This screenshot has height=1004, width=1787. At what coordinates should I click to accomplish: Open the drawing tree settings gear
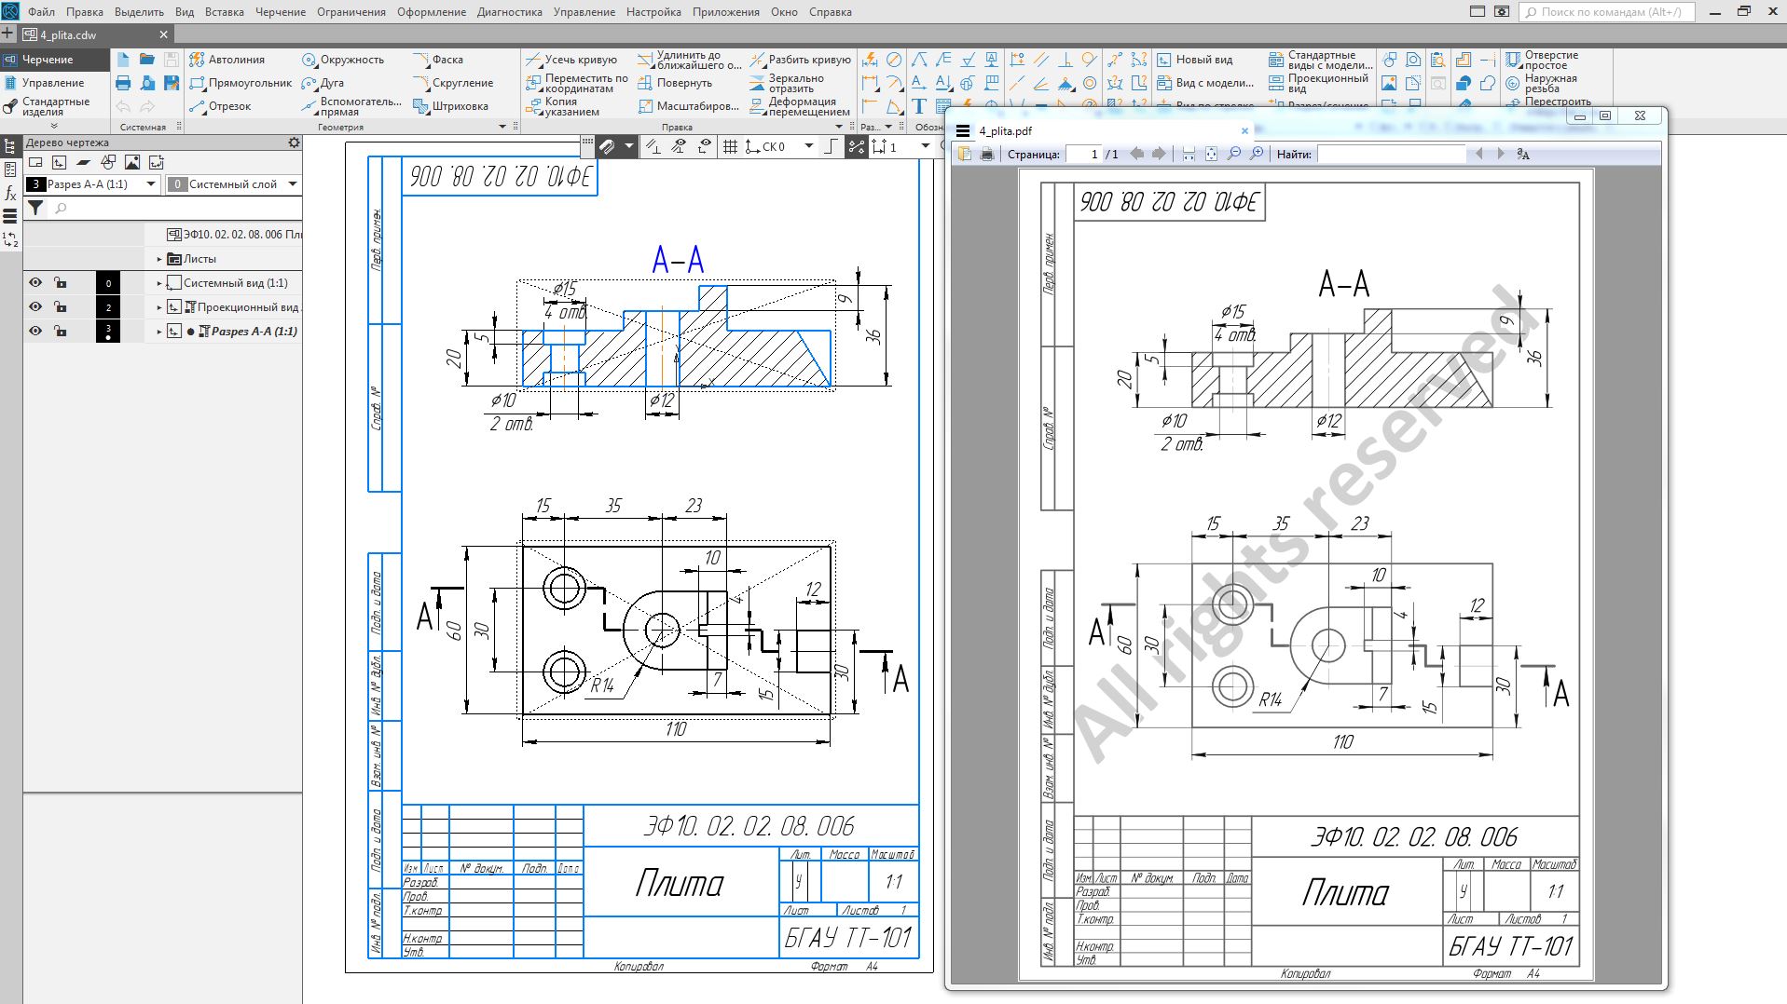tap(294, 142)
